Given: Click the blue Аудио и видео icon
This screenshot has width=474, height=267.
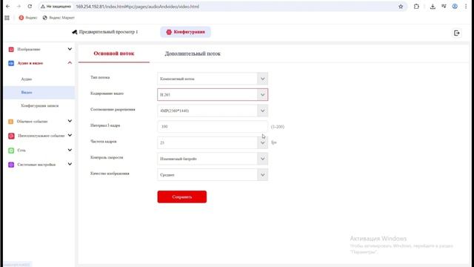Looking at the screenshot, I should click(11, 63).
